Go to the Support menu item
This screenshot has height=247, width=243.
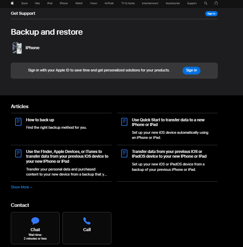tap(192, 3)
